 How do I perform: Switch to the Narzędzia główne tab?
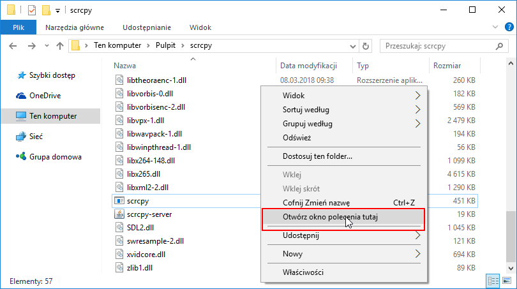pyautogui.click(x=75, y=27)
